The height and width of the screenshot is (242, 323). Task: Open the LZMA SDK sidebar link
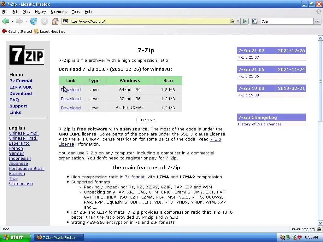pyautogui.click(x=21, y=87)
